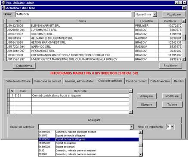
Task: Click in the Firma search field
Action: click(x=73, y=14)
